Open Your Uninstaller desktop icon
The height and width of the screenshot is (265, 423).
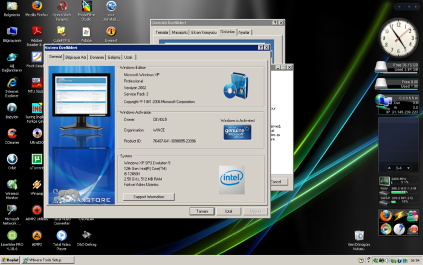(x=111, y=10)
